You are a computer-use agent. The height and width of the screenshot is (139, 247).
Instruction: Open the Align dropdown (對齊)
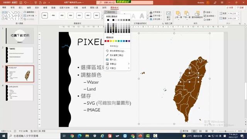208,12
